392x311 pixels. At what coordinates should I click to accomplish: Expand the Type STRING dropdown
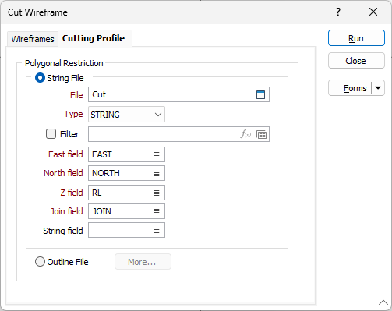pyautogui.click(x=126, y=115)
